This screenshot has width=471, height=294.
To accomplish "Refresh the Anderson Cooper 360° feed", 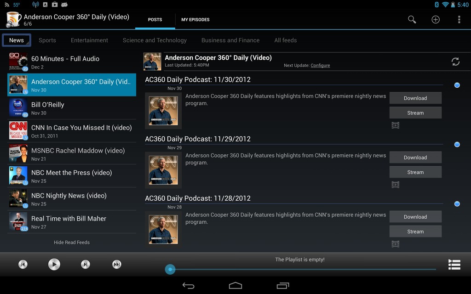I will coord(455,62).
